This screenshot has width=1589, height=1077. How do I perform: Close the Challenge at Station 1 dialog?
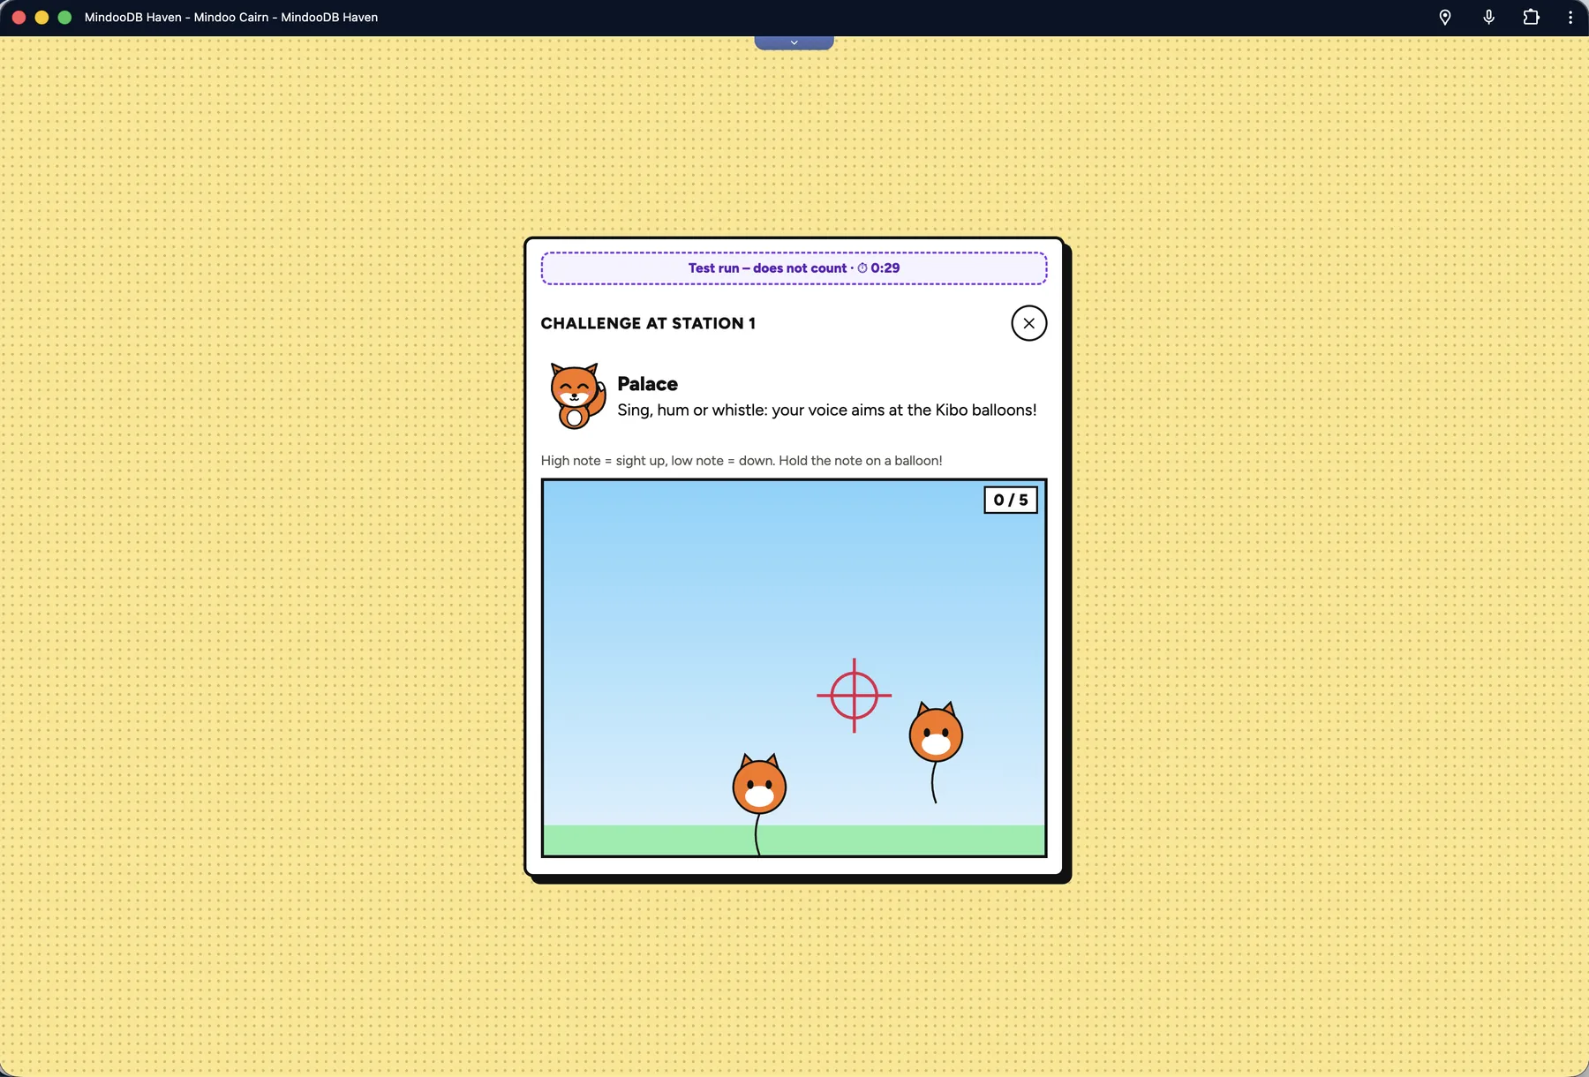[1028, 323]
